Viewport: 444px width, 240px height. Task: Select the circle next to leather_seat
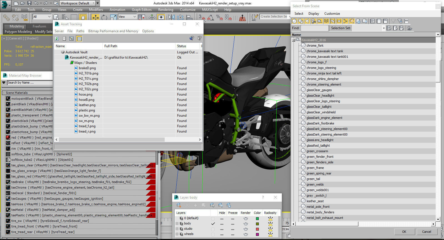coord(303,201)
